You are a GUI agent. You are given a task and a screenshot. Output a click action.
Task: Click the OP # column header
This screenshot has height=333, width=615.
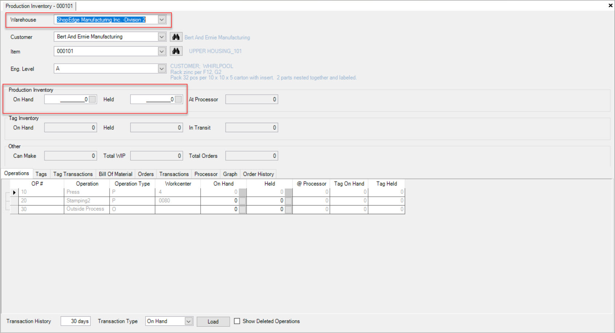pyautogui.click(x=37, y=184)
